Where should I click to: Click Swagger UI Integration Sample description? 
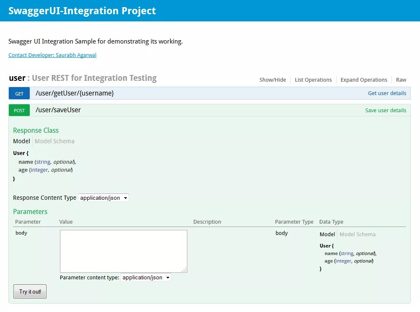tap(96, 41)
